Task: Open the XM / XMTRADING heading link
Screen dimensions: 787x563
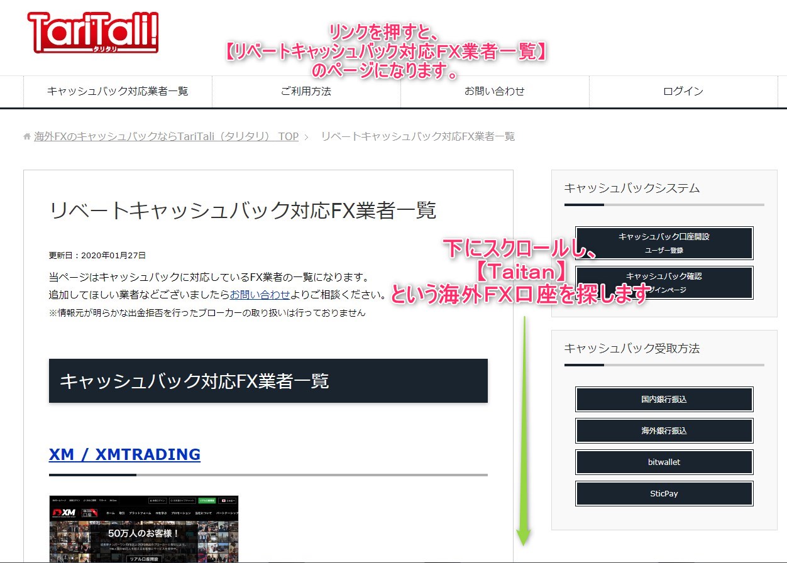Action: pyautogui.click(x=124, y=454)
